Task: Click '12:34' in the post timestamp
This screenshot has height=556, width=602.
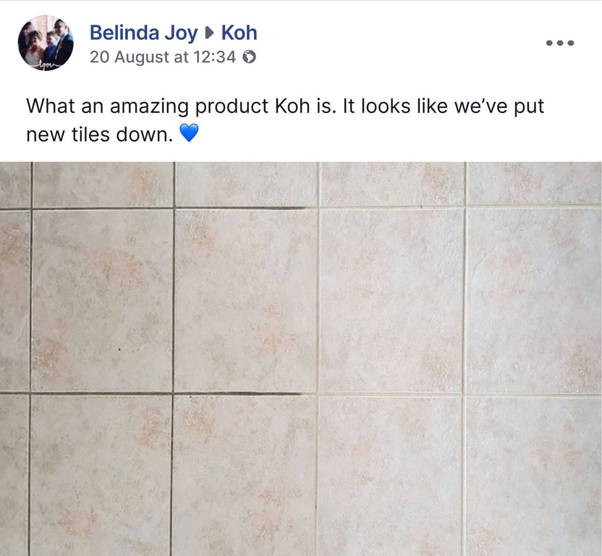Action: click(215, 57)
